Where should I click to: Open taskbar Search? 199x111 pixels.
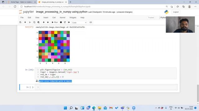[x=71, y=108]
